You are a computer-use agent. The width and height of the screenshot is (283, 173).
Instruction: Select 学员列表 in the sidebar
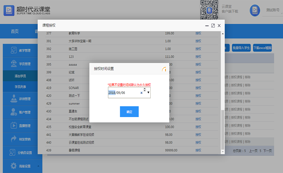[20, 87]
